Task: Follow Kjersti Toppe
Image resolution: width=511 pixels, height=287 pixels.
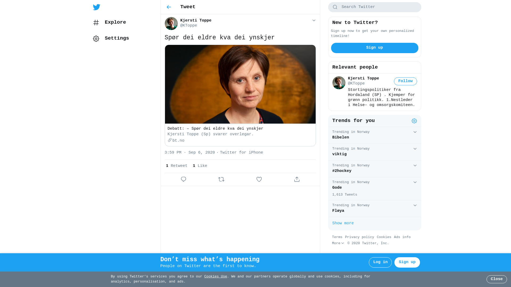Action: (x=405, y=81)
